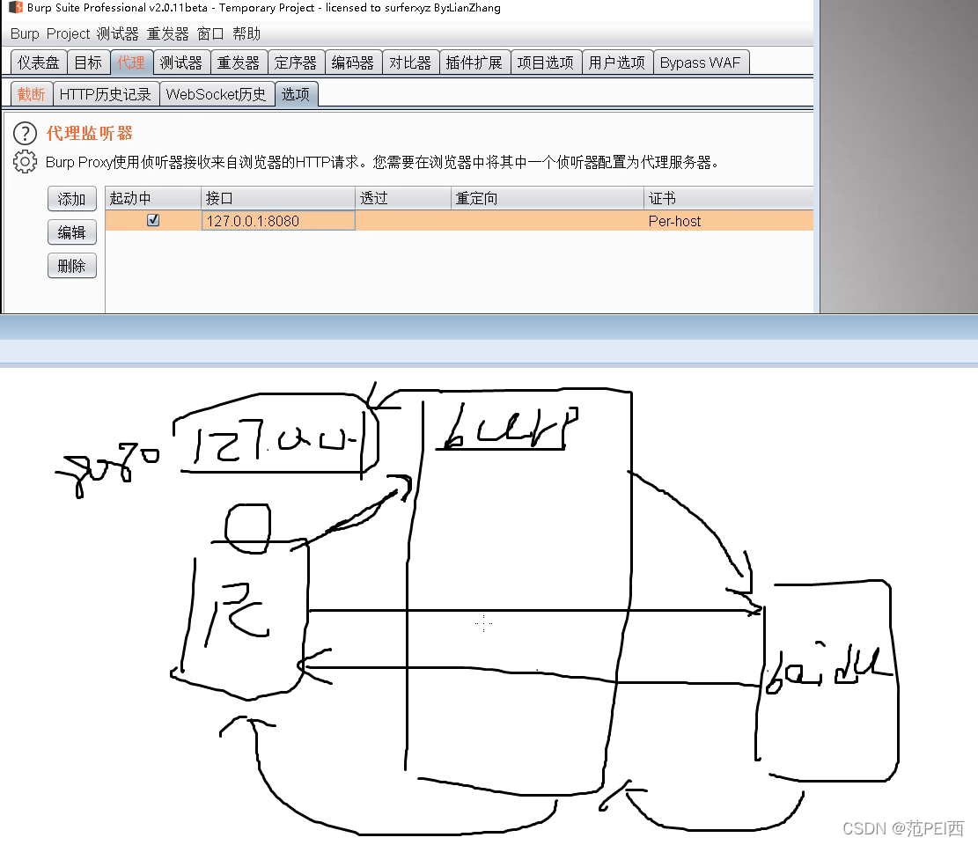Select the 代理 tab
The height and width of the screenshot is (845, 978).
click(x=131, y=62)
